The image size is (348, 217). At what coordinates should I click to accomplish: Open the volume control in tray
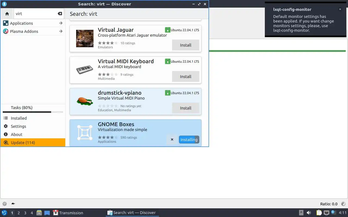click(309, 213)
